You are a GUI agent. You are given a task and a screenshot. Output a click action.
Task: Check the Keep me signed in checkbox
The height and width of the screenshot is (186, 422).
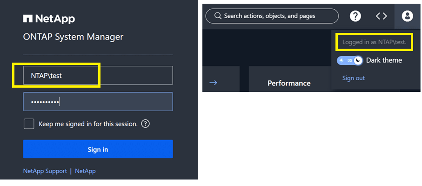click(29, 124)
